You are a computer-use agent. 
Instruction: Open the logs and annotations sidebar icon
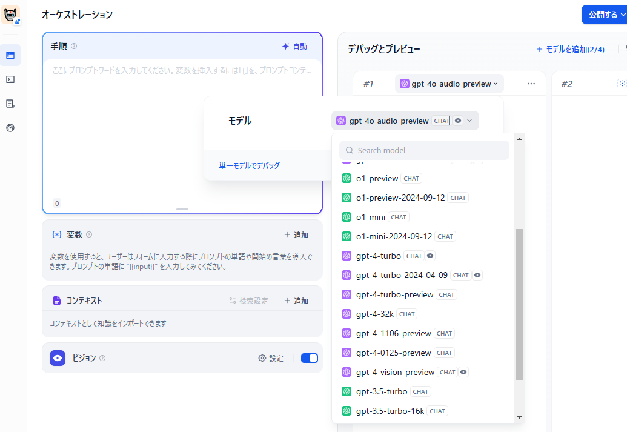pyautogui.click(x=10, y=104)
